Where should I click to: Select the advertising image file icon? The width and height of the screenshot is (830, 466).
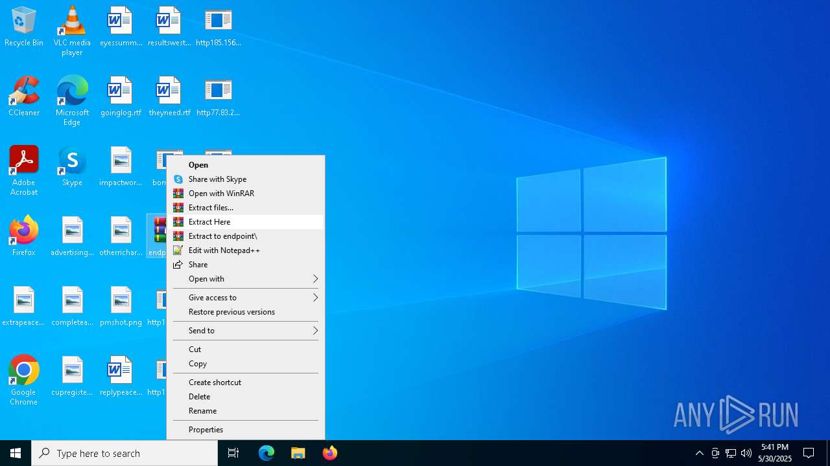click(x=72, y=237)
